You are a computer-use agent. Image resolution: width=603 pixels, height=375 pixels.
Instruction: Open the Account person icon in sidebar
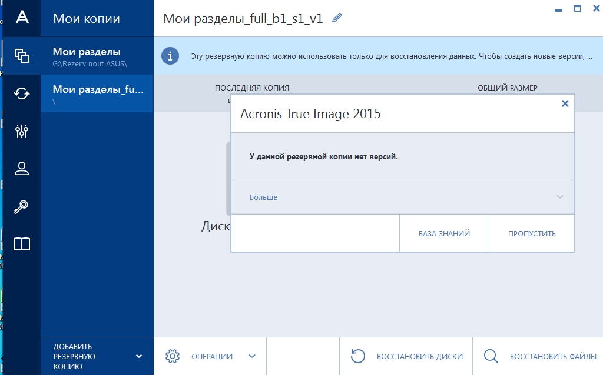(22, 169)
